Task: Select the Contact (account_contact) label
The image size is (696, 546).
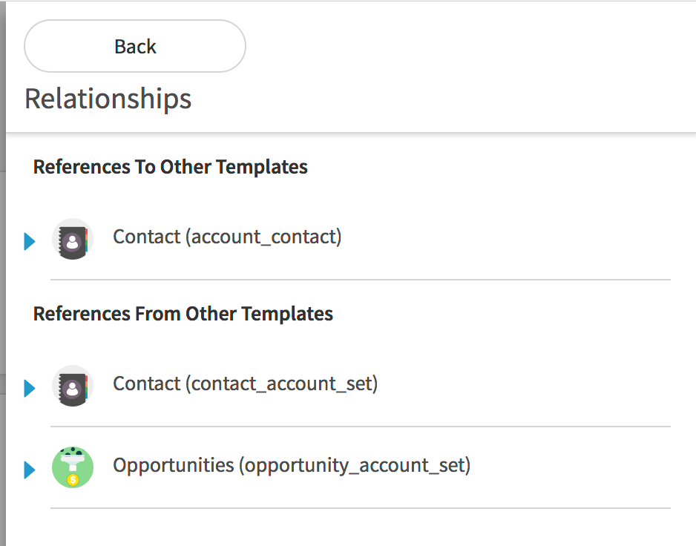Action: point(227,237)
